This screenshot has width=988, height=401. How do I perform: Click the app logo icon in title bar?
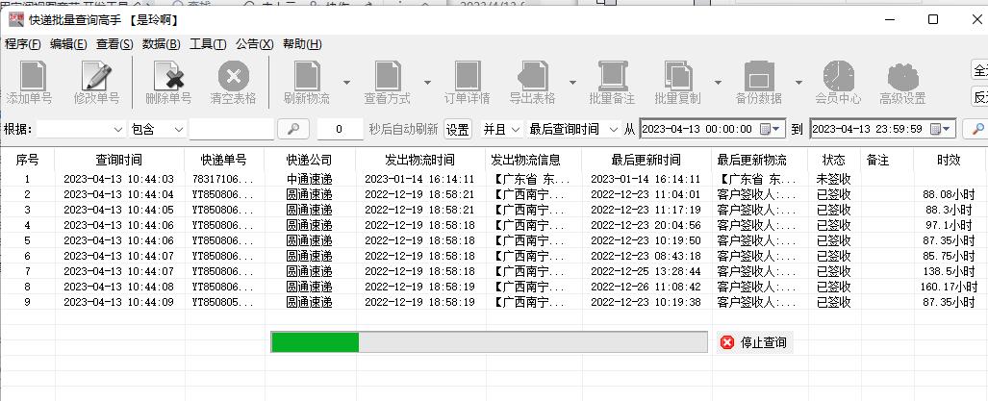click(15, 19)
